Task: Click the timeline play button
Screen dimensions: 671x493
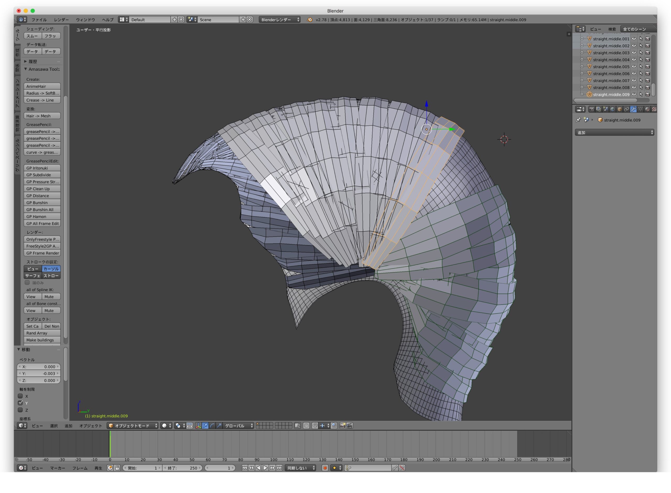Action: coord(265,468)
